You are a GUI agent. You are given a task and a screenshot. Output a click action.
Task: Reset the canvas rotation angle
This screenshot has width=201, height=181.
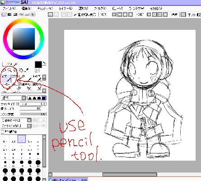tap(165, 14)
